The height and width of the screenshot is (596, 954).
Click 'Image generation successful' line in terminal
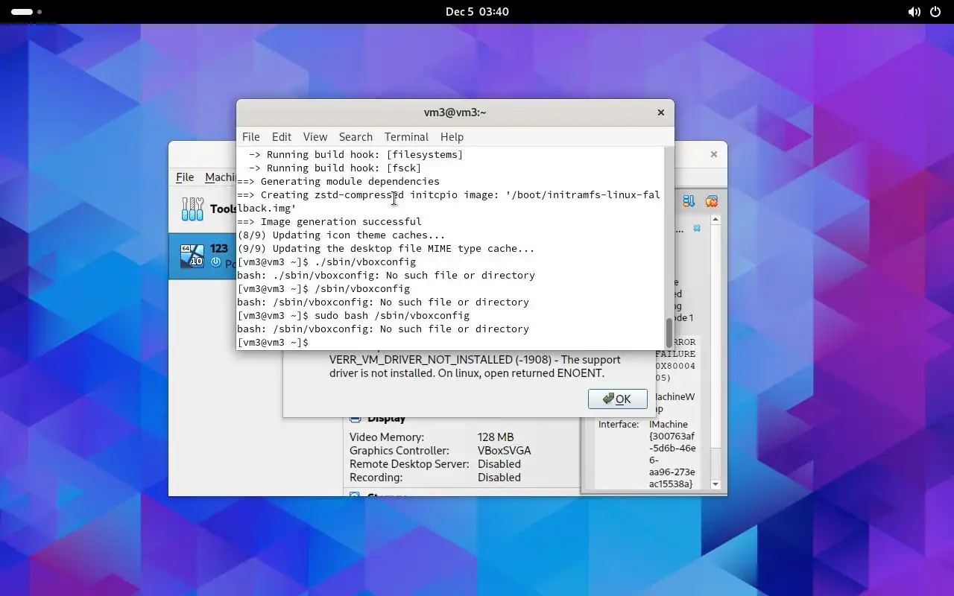(x=329, y=221)
